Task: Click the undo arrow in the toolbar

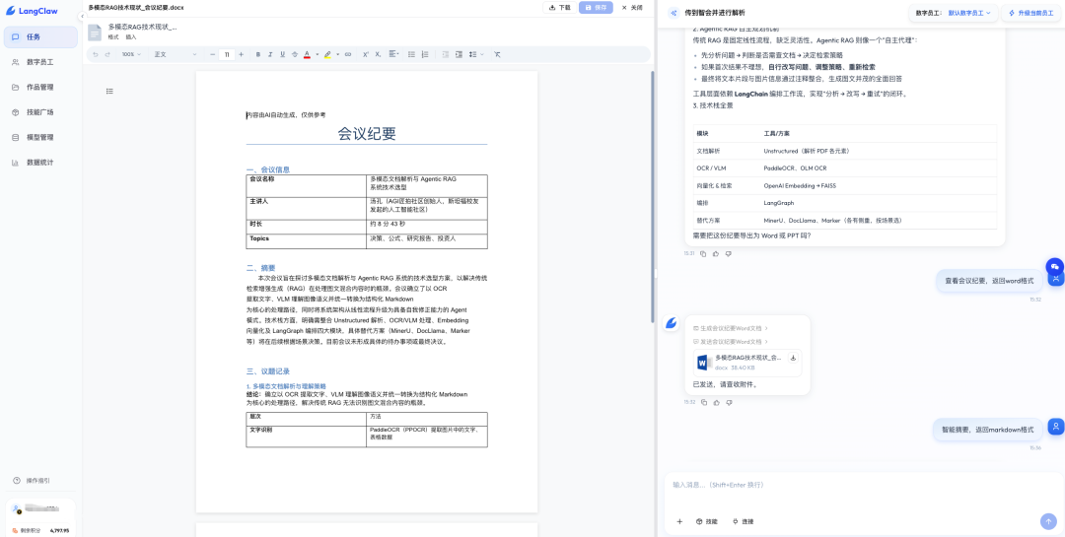Action: (95, 54)
